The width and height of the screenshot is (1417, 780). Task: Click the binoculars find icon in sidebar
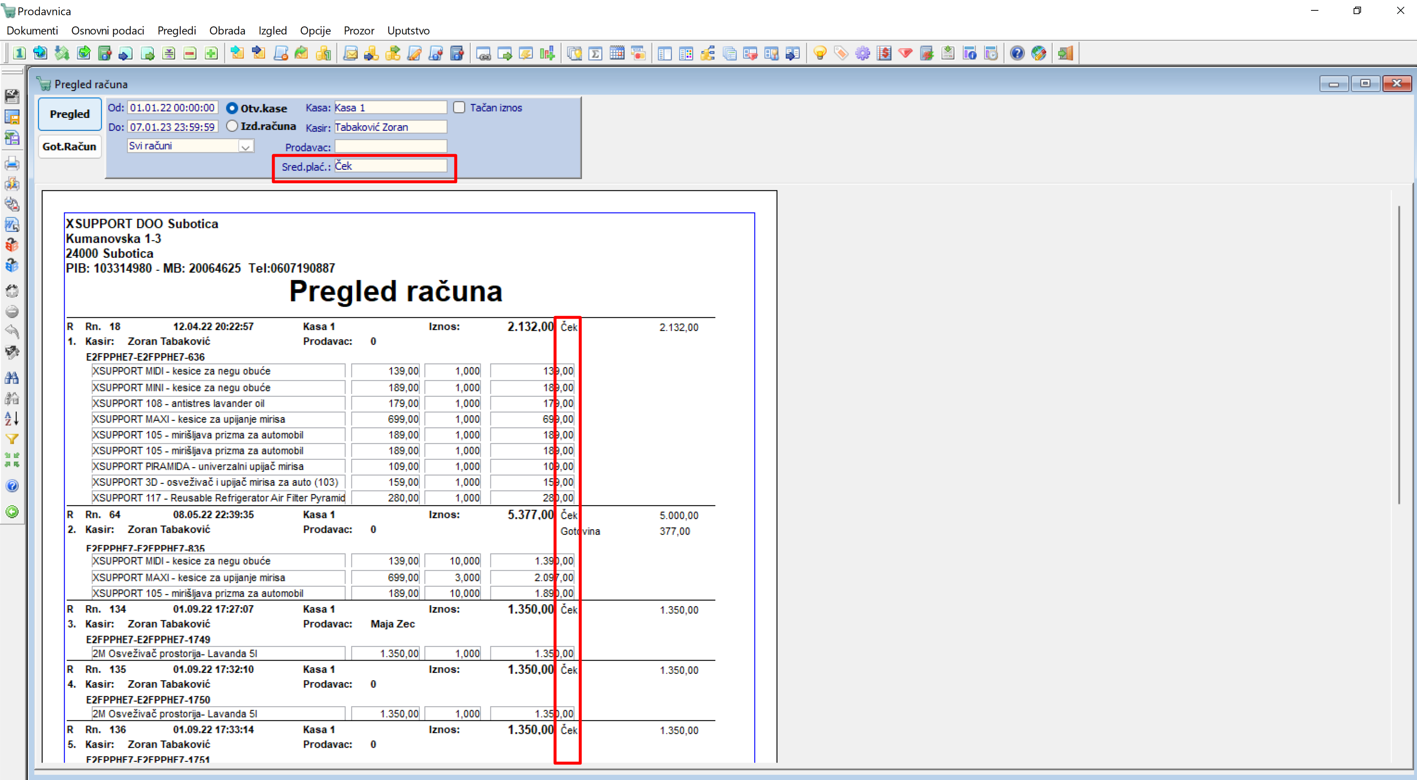[11, 377]
